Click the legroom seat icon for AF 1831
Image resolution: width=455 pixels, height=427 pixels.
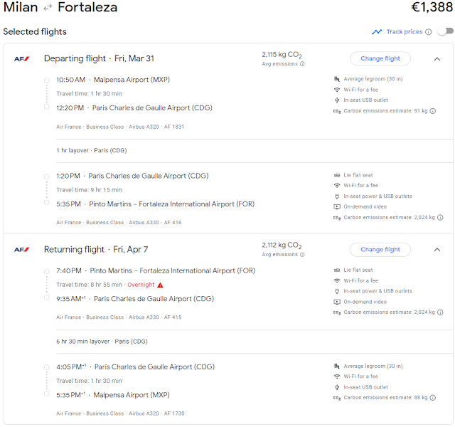(x=336, y=79)
